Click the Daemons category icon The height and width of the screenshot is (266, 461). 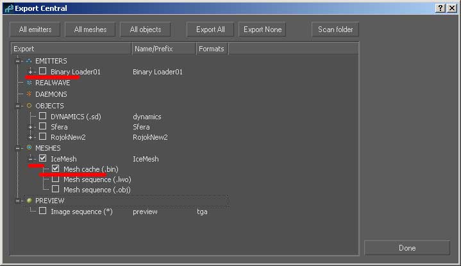(29, 94)
